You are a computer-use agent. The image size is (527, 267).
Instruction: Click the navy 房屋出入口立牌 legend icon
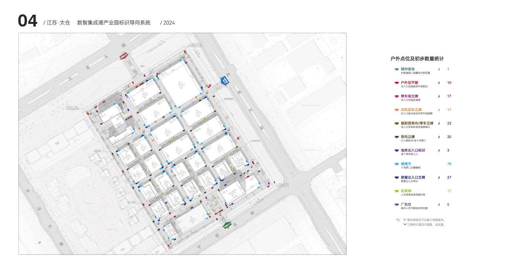(396, 178)
